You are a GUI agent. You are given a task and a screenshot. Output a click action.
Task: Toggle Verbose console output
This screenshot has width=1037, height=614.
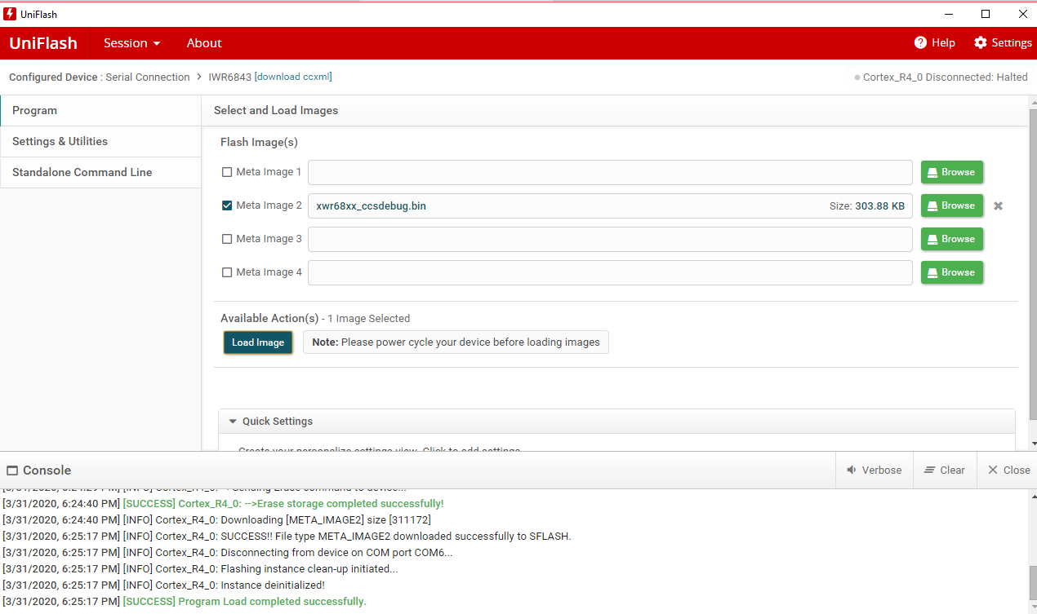point(874,470)
